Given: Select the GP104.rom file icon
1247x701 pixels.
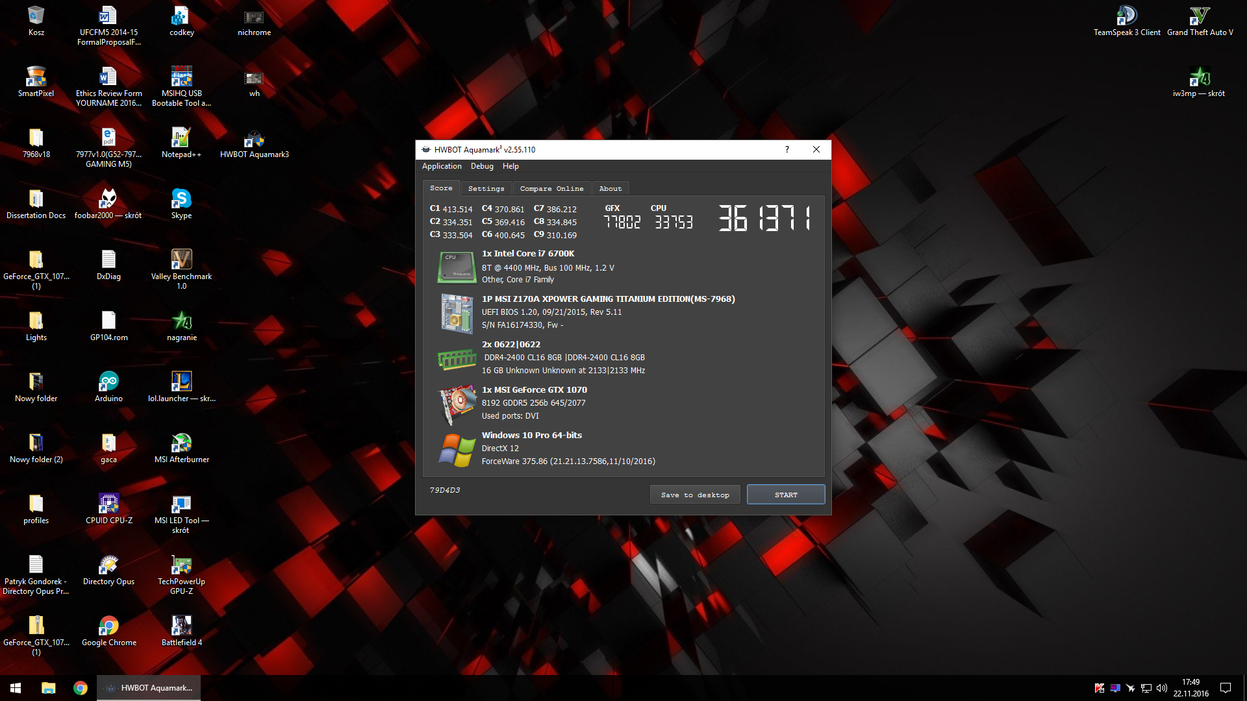Looking at the screenshot, I should point(108,326).
